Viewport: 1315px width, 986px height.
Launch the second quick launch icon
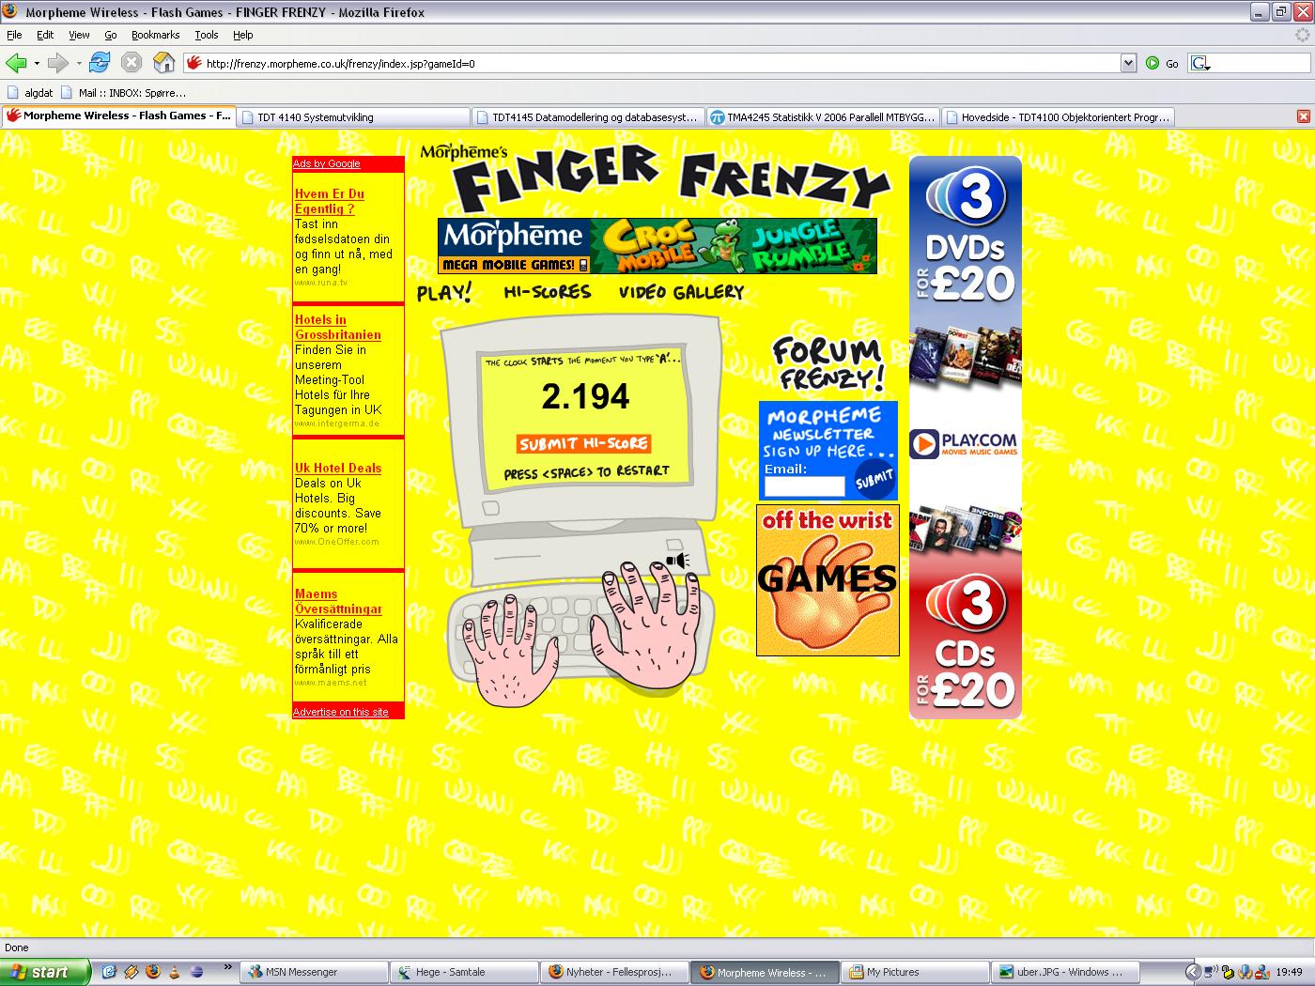(131, 972)
